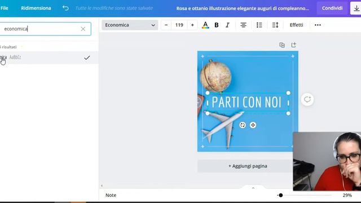Expand the page thumbnails with the up chevron

tap(253, 188)
